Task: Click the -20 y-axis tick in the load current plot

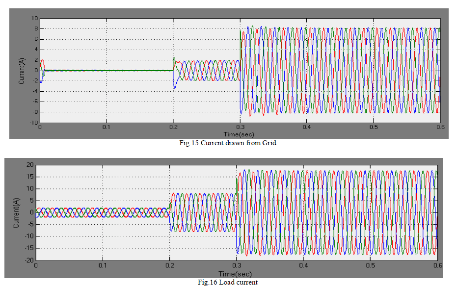Action: click(28, 260)
